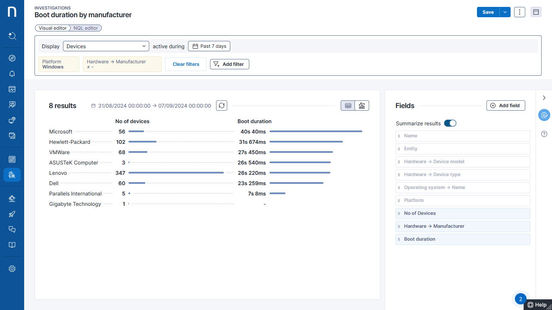The image size is (552, 310).
Task: Select the Visual editor mode
Action: point(53,28)
